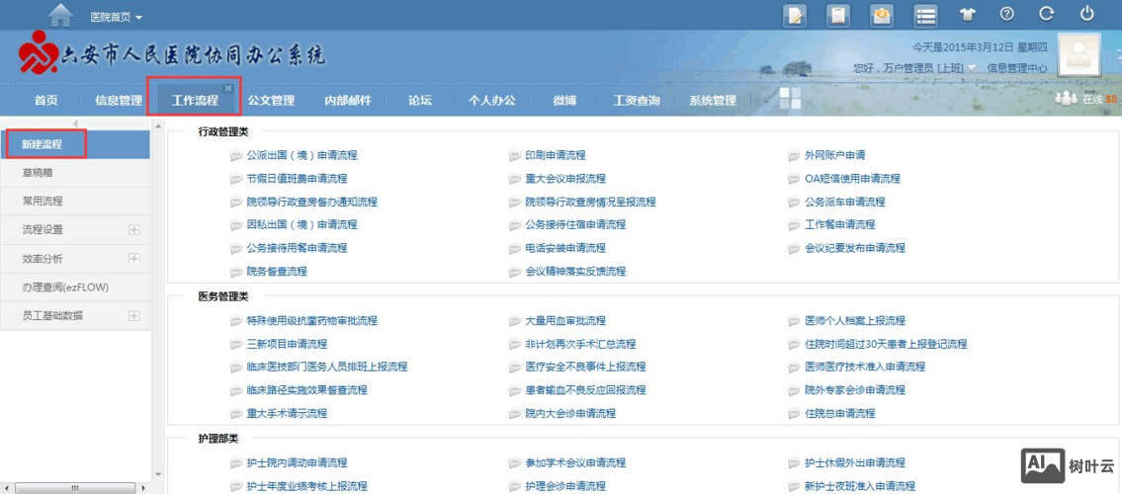Select the 工作流程 tab
1122x494 pixels.
coord(195,101)
